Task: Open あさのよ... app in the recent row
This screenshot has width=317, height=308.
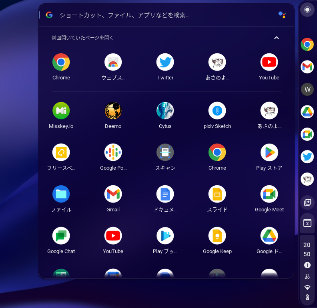Action: [x=217, y=62]
